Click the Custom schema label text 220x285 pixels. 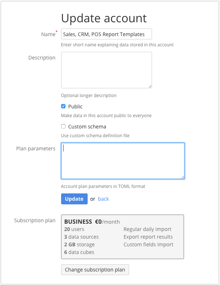point(87,127)
